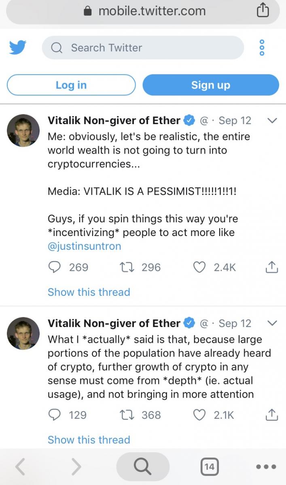
Task: Click the Twitter bird logo
Action: pyautogui.click(x=17, y=48)
